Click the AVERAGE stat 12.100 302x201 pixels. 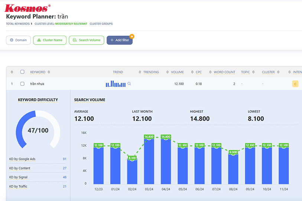[84, 119]
